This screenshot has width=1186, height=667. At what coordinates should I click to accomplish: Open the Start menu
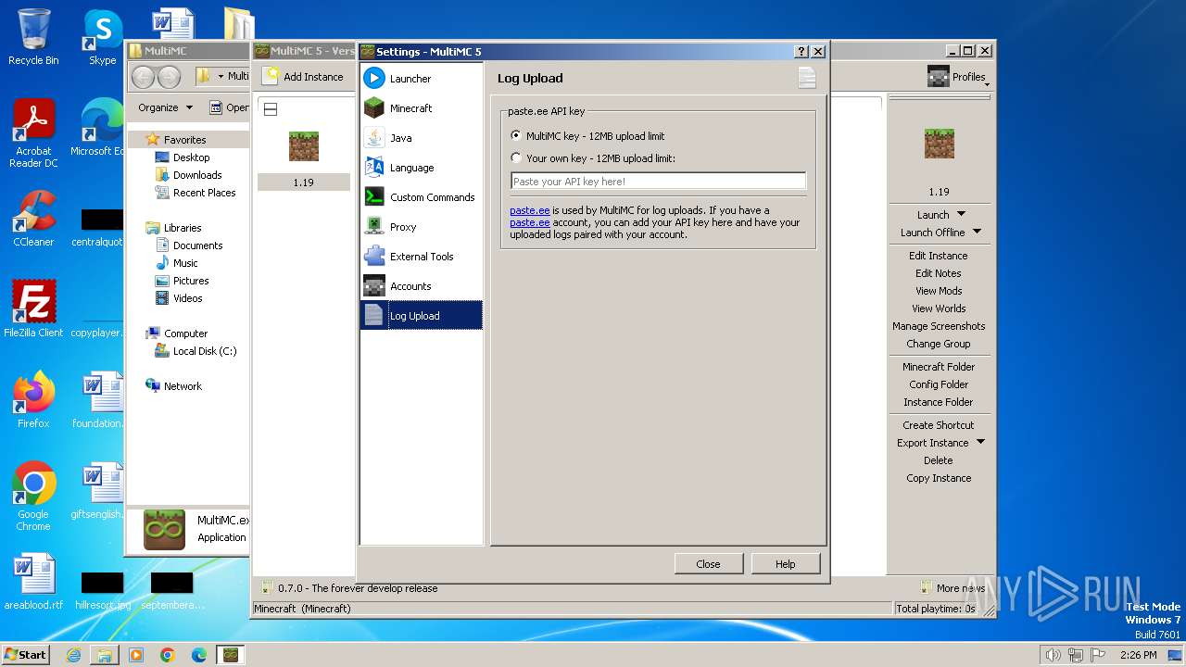click(25, 654)
